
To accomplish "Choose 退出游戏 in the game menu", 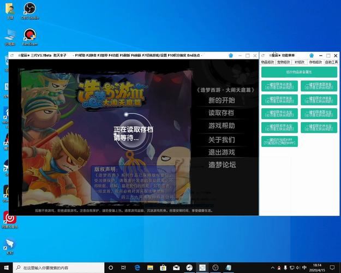I will click(x=222, y=152).
